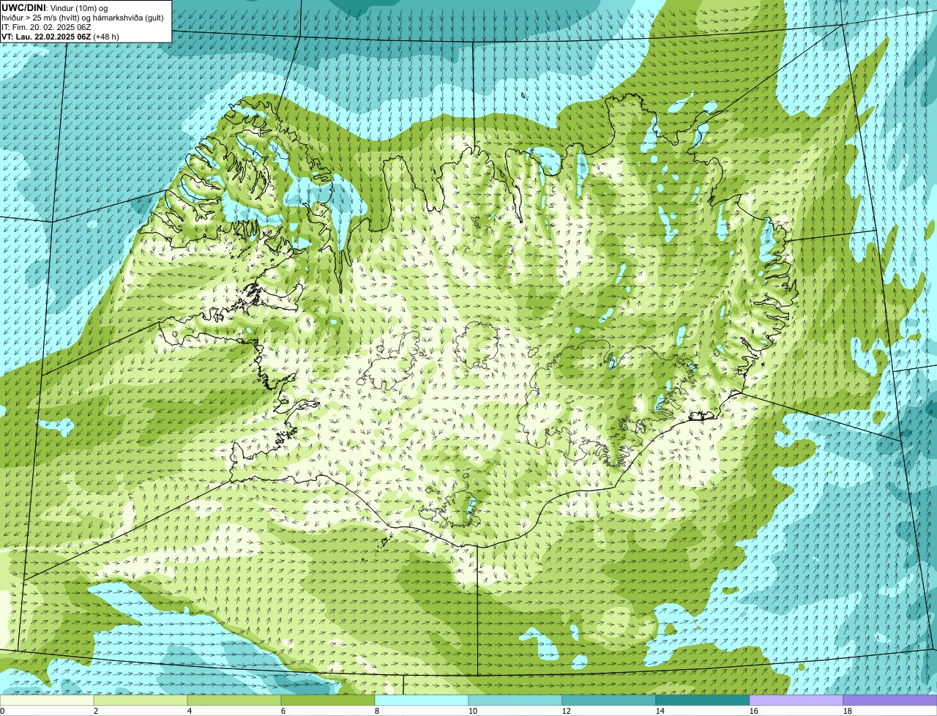This screenshot has height=716, width=937.
Task: Click the light cyan 8–10 m/s legend swatch
Action: click(x=422, y=701)
